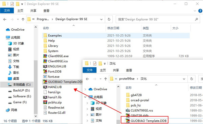Viewport: 203px width, 124px height.
Task: Expand 3D 对象 node in 汉化 window
Action: click(87, 103)
